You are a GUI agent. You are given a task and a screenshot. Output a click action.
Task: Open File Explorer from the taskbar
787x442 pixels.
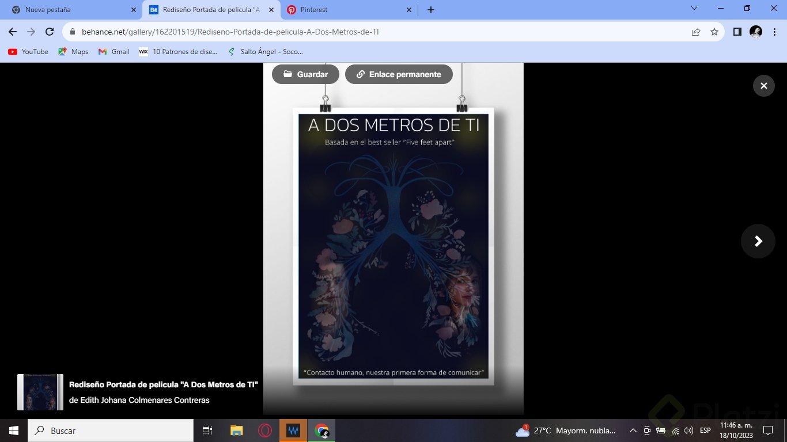(236, 430)
